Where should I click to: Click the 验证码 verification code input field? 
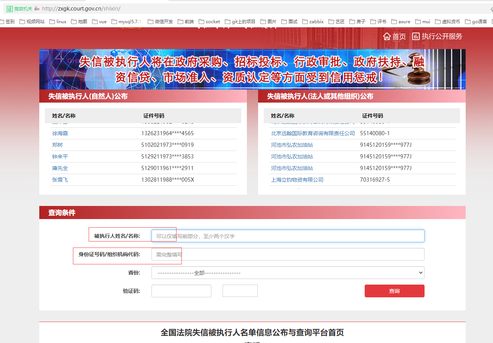click(x=181, y=291)
